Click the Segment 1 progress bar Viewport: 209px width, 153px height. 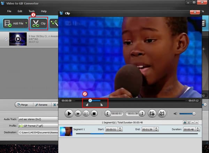point(137,134)
